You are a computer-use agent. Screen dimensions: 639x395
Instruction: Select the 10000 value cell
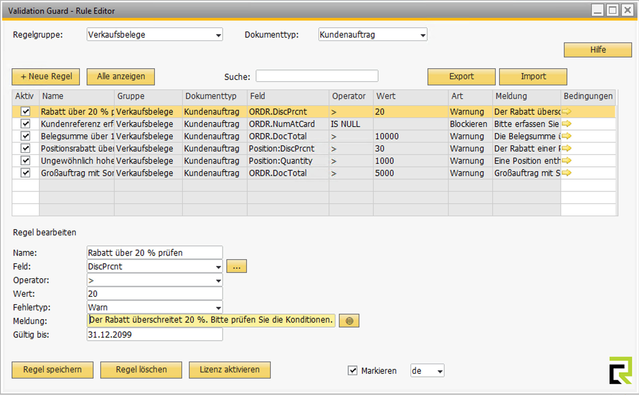(x=411, y=136)
